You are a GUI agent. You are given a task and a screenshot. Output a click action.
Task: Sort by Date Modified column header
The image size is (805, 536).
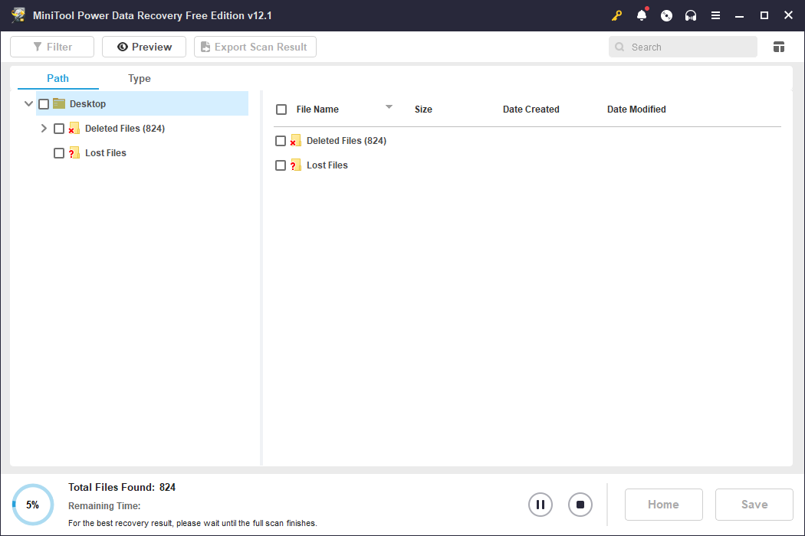coord(636,109)
